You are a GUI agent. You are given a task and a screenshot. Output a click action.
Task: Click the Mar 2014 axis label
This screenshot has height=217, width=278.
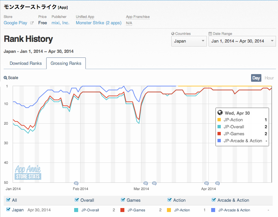[x=141, y=189]
